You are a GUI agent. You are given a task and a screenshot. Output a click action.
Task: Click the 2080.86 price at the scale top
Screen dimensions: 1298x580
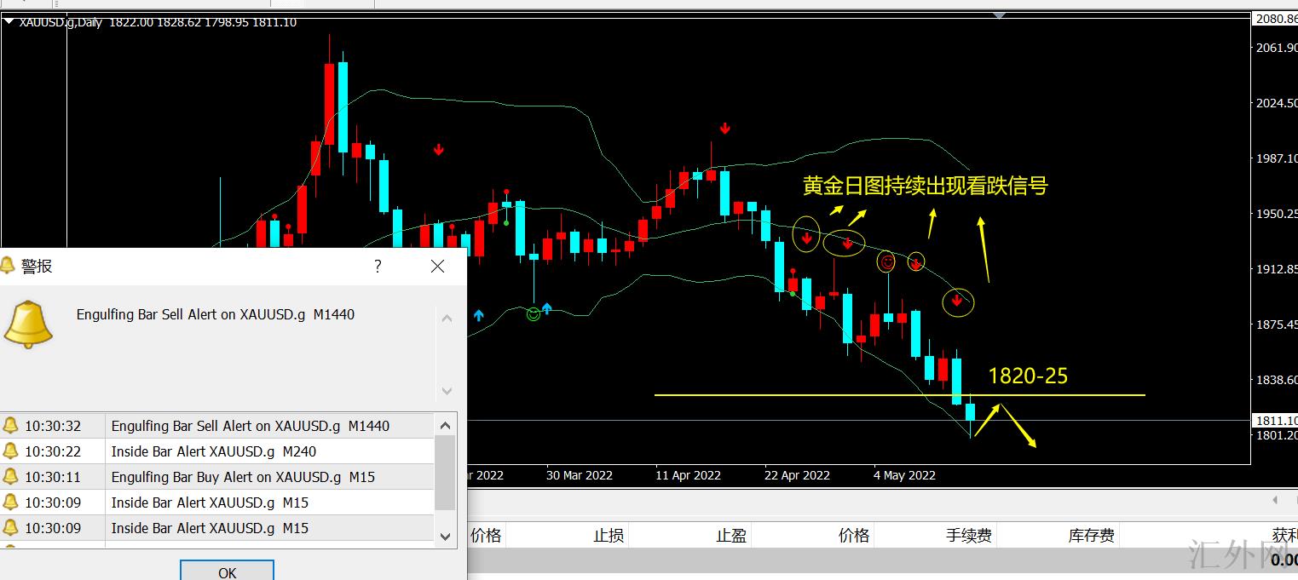1276,18
